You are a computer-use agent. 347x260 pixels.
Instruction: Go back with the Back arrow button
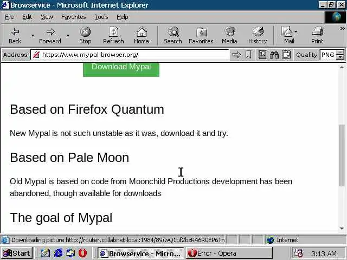[15, 35]
